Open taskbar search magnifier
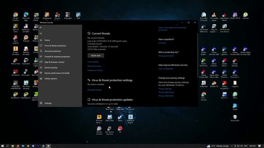The height and width of the screenshot is (148, 264). coord(7,146)
